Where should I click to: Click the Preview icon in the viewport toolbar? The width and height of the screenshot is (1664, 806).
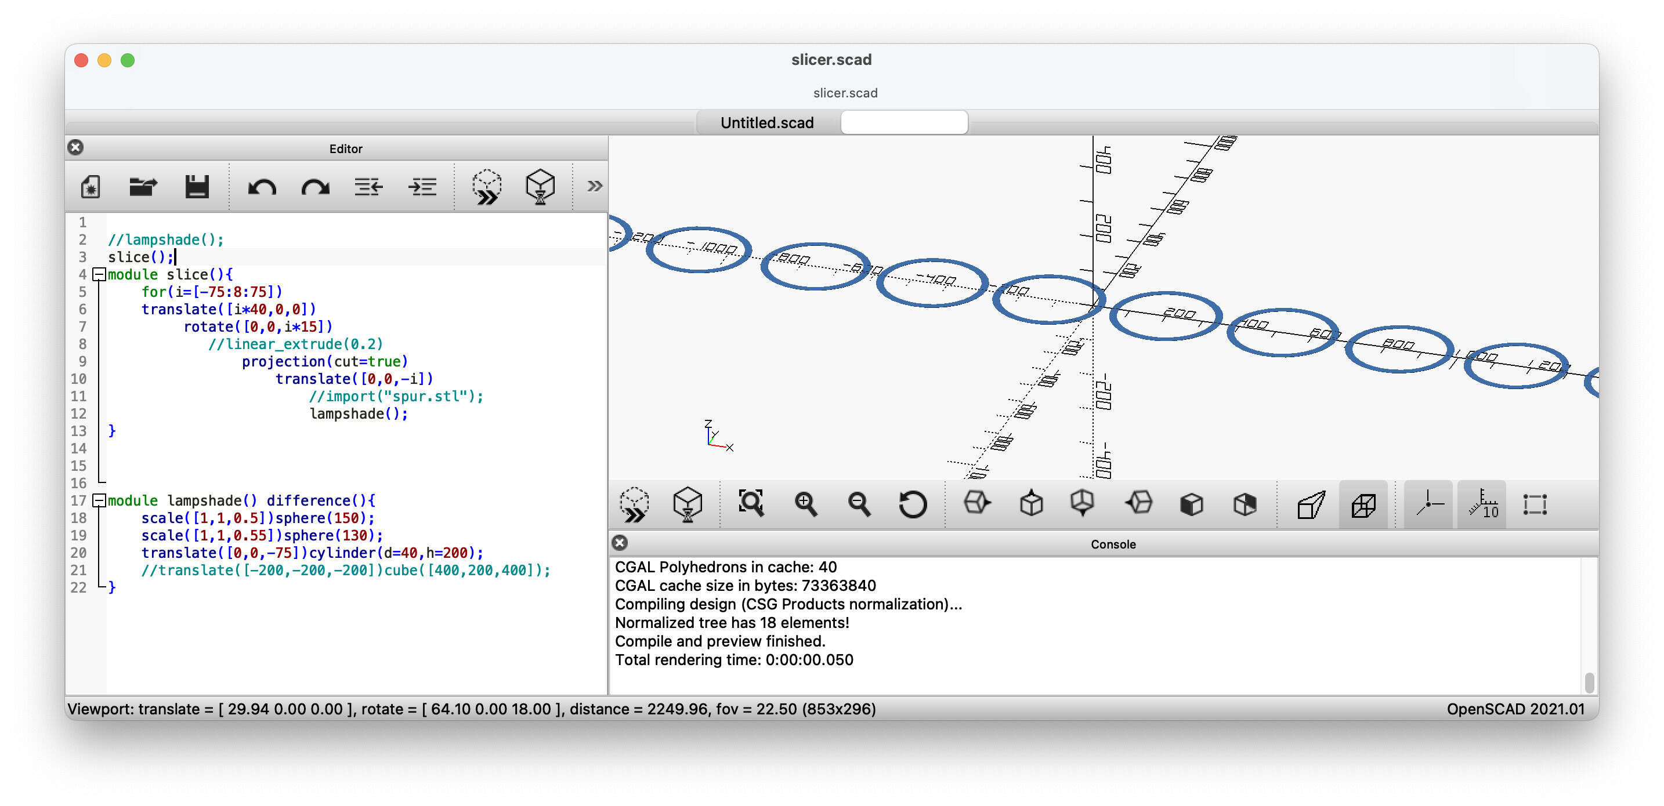coord(634,504)
